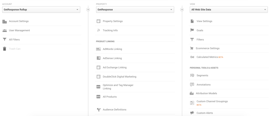The image size is (271, 116).
Task: Open AdSense Linking
Action: [x=112, y=58]
